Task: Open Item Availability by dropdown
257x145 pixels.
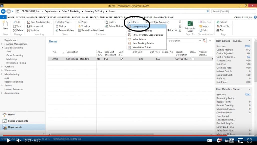Action: [39, 22]
